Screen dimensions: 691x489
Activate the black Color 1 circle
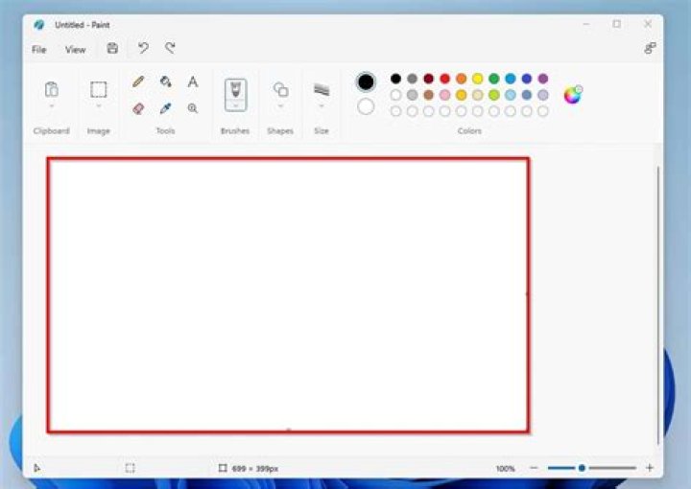(x=366, y=82)
